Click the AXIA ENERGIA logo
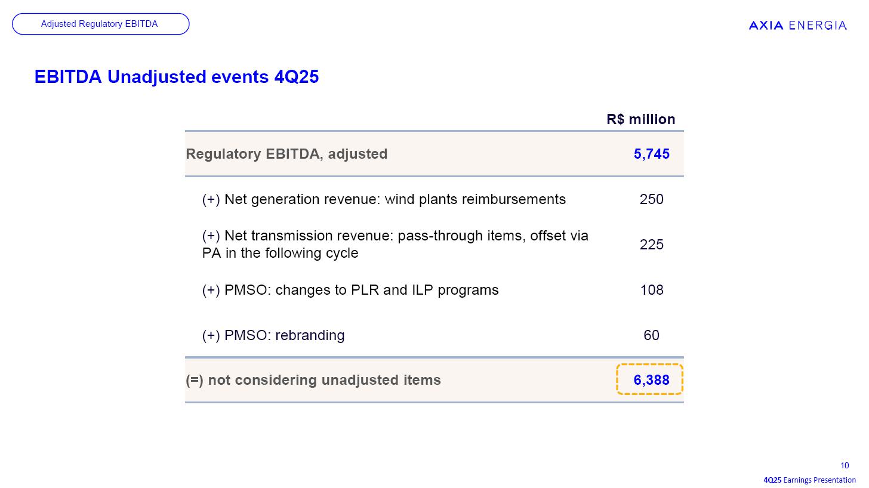 797,25
